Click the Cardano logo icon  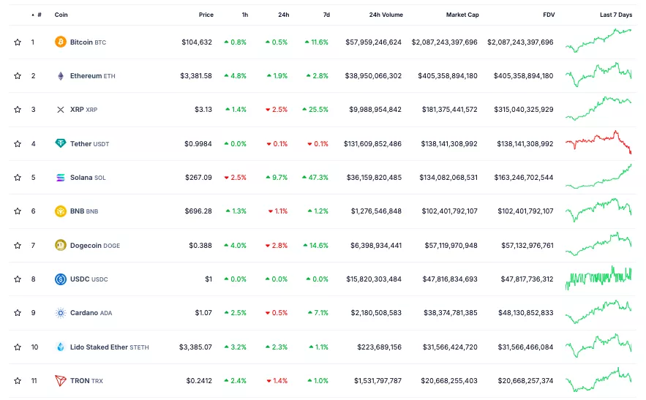61,313
